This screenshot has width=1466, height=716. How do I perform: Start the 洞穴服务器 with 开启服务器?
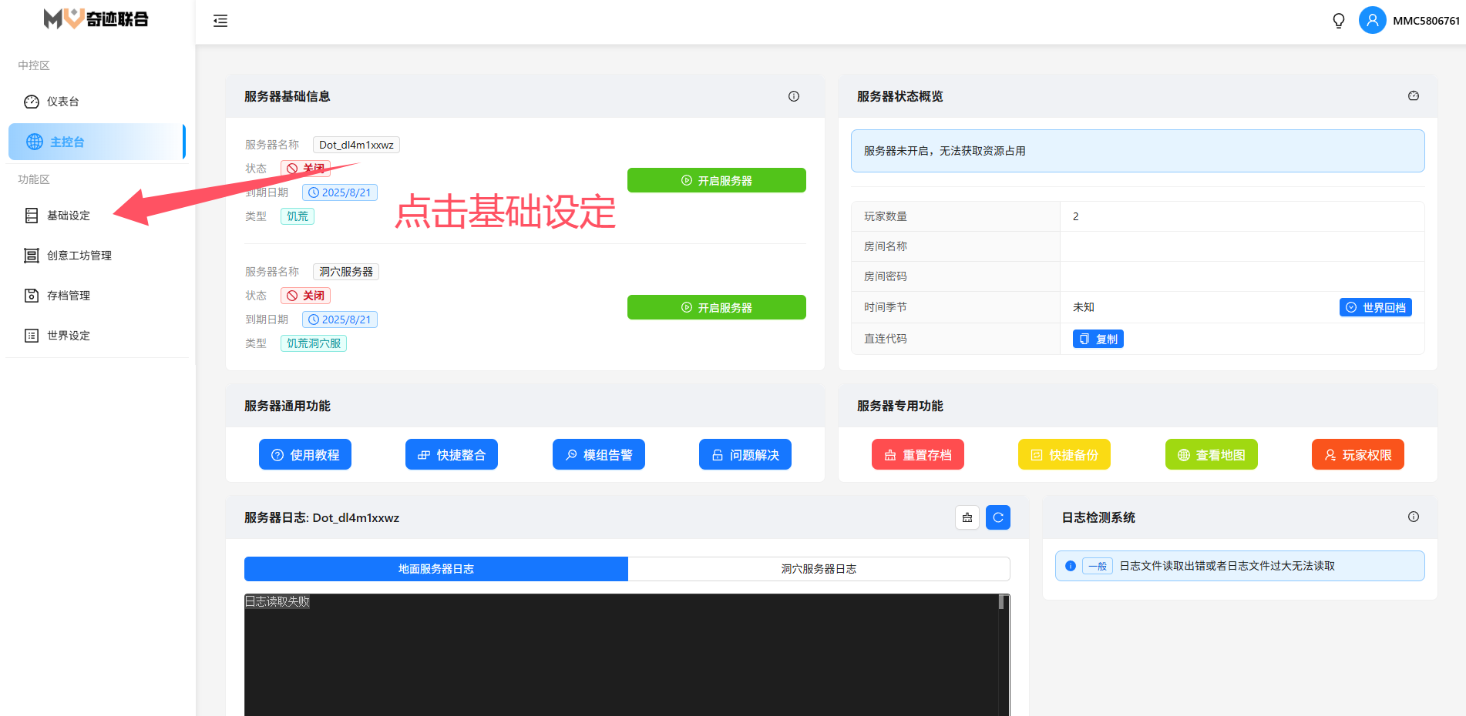[x=716, y=307]
